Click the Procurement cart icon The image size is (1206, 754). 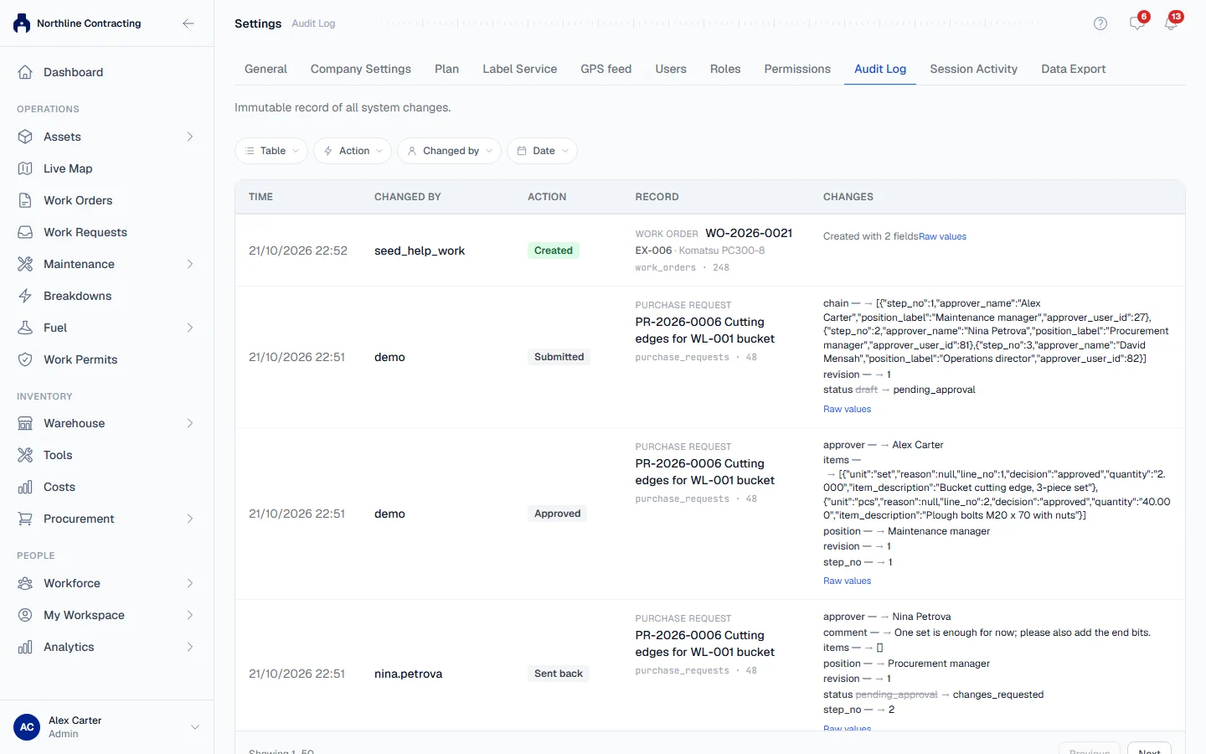pyautogui.click(x=25, y=519)
